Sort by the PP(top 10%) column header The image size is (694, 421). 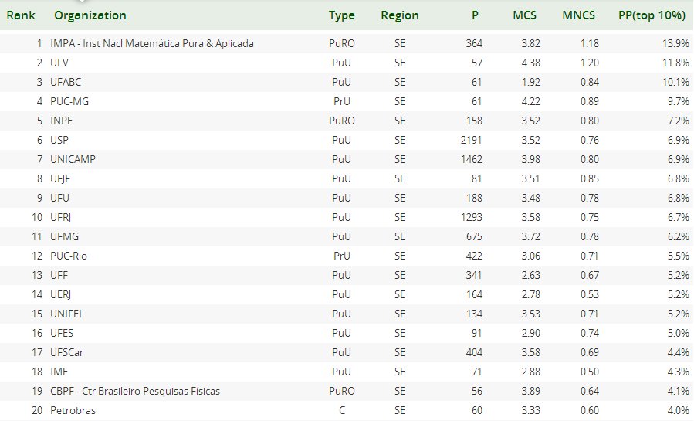pyautogui.click(x=652, y=15)
